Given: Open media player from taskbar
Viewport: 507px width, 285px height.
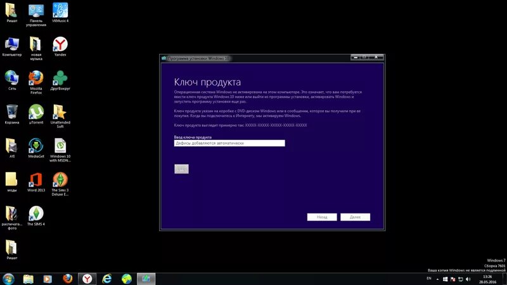Looking at the screenshot, I should coord(48,279).
